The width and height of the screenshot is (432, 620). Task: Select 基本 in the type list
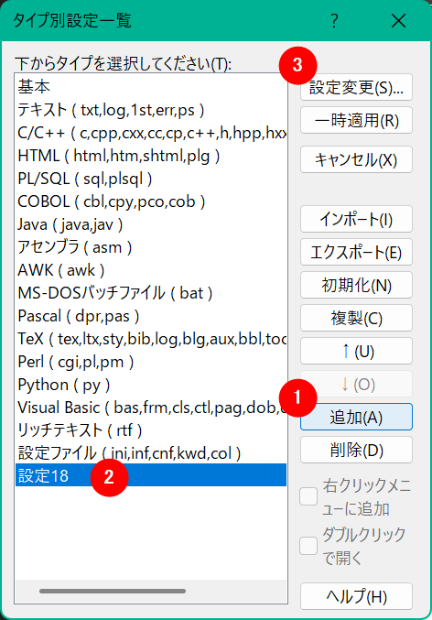click(x=151, y=87)
